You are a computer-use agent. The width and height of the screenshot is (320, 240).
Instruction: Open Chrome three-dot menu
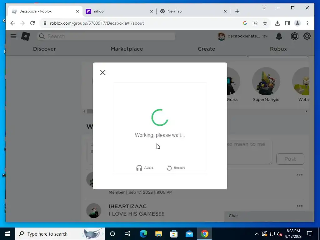(x=307, y=23)
